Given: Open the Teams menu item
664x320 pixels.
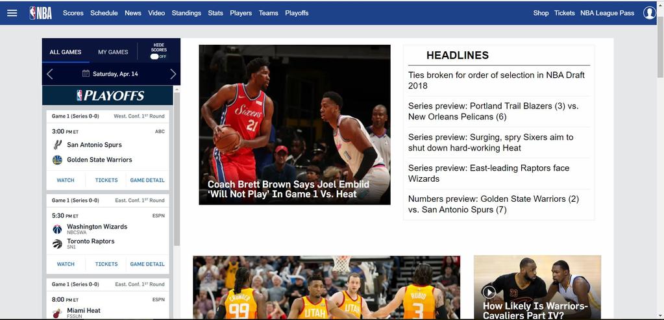Looking at the screenshot, I should 269,13.
